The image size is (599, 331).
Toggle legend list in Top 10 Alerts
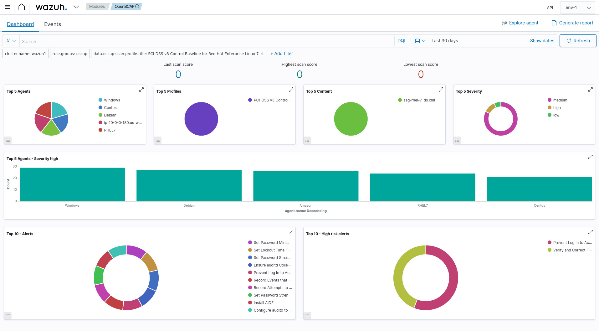pyautogui.click(x=8, y=316)
